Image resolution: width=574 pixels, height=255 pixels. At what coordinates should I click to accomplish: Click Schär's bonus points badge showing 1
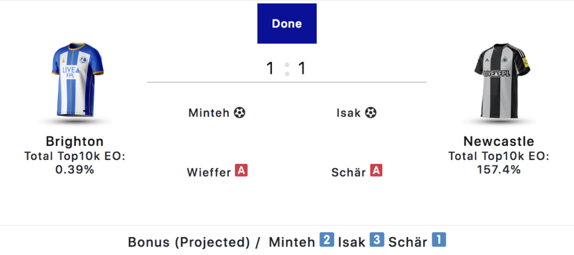[x=439, y=241]
